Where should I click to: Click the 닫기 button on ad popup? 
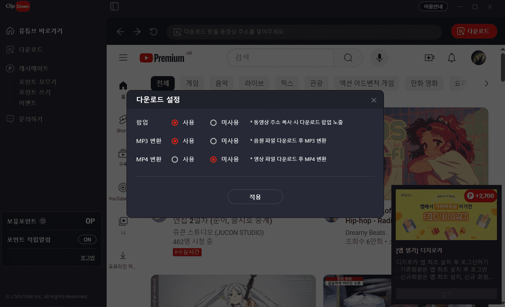coord(446,294)
